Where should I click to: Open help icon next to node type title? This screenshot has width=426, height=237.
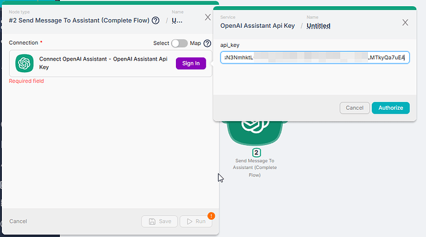(156, 20)
